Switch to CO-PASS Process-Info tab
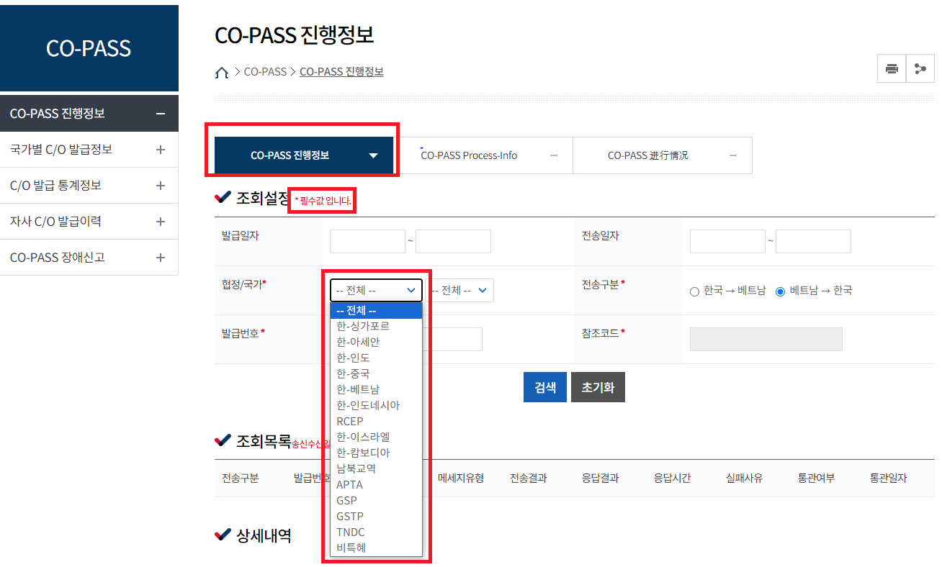Viewport: 942px width, 567px height. (483, 155)
